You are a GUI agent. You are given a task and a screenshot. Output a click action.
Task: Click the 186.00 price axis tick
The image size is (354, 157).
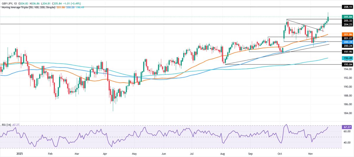point(348,105)
